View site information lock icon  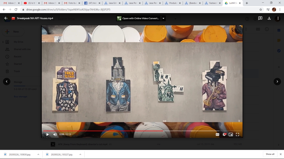(x=23, y=9)
